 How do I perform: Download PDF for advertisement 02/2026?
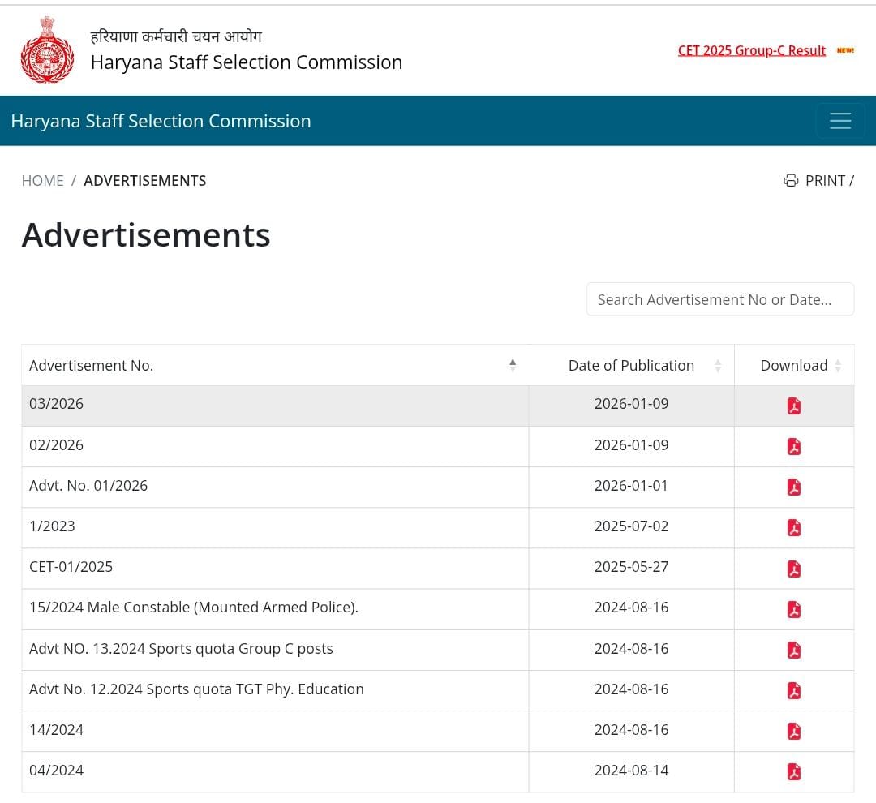793,446
